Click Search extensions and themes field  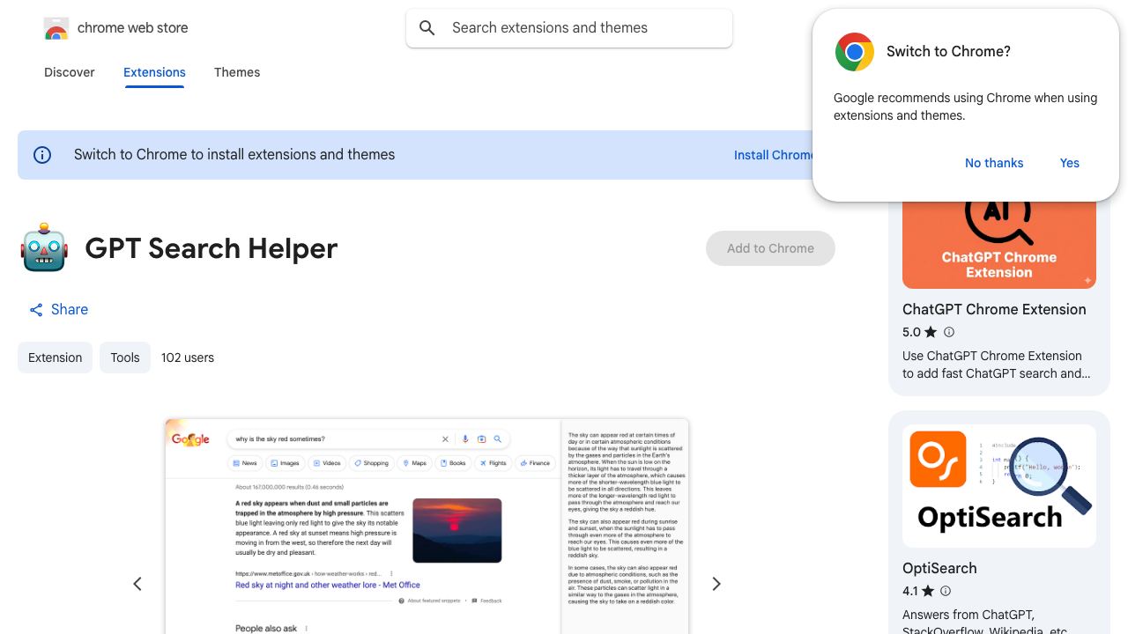click(569, 28)
